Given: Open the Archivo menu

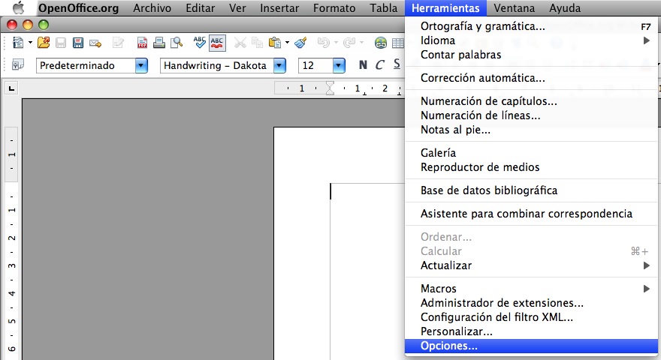Looking at the screenshot, I should pyautogui.click(x=152, y=8).
